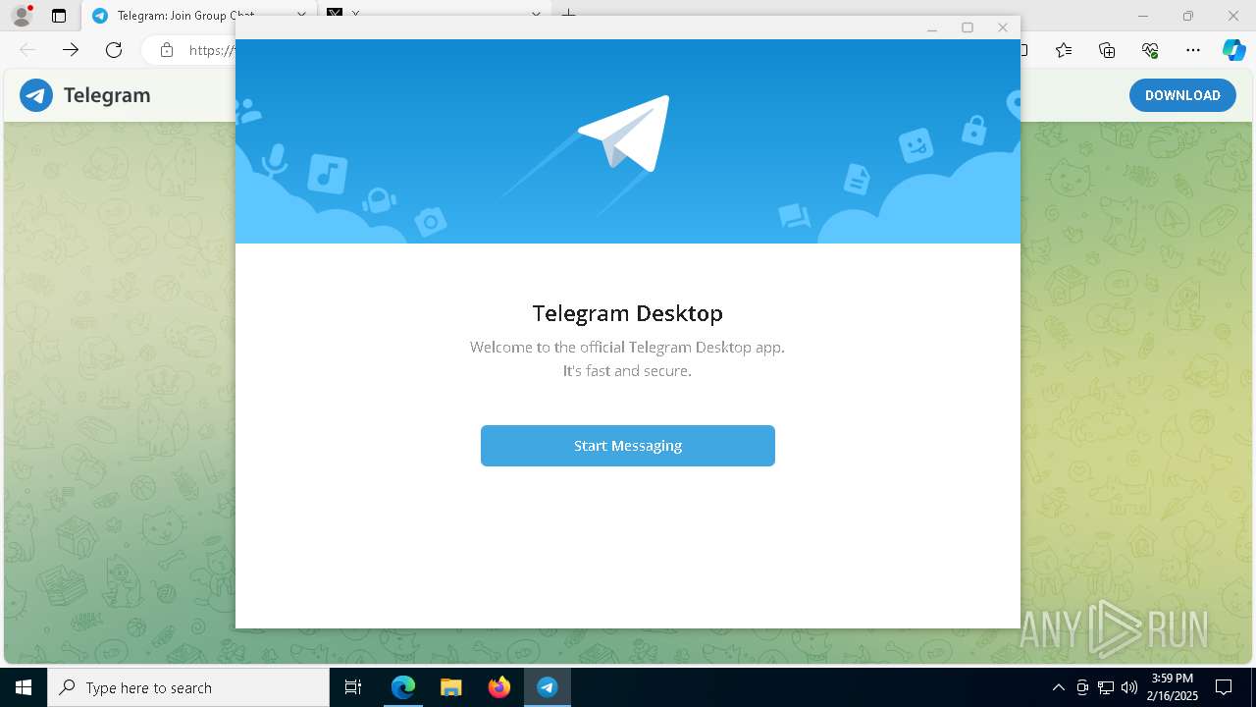Click the Telegram logo on the web page header
This screenshot has height=707, width=1256.
[36, 95]
